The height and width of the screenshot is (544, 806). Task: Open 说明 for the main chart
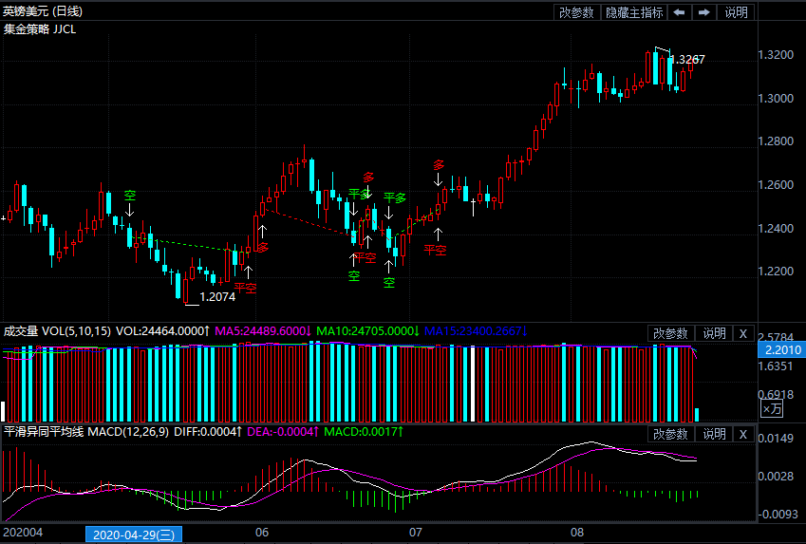click(736, 12)
